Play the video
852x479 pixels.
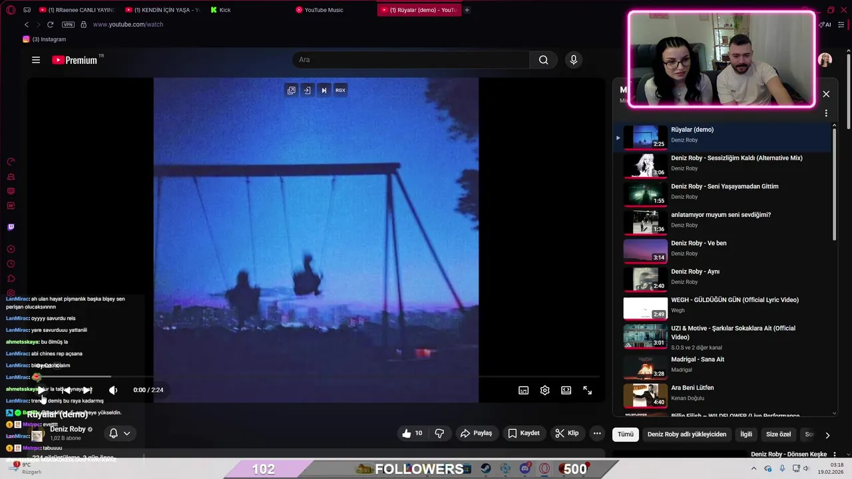tap(41, 390)
